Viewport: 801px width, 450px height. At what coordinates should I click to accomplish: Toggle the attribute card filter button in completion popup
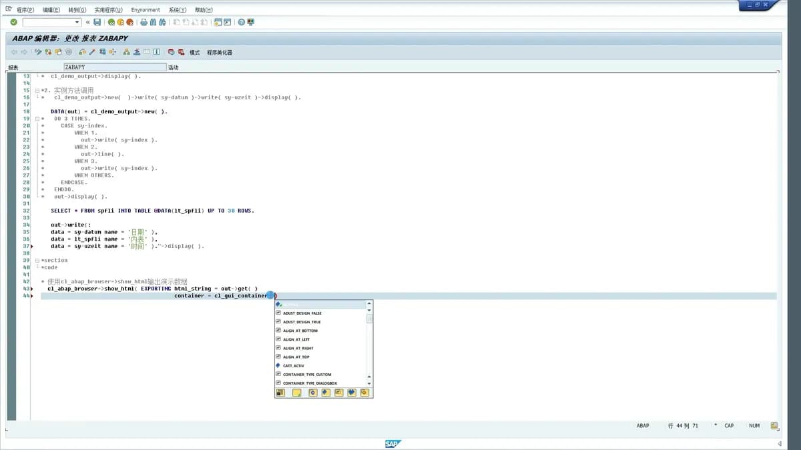[x=338, y=393]
